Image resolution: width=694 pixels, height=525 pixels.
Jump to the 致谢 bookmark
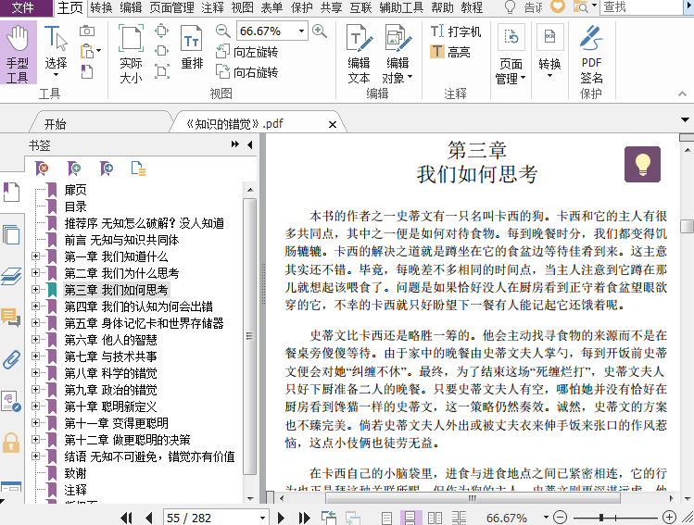75,473
